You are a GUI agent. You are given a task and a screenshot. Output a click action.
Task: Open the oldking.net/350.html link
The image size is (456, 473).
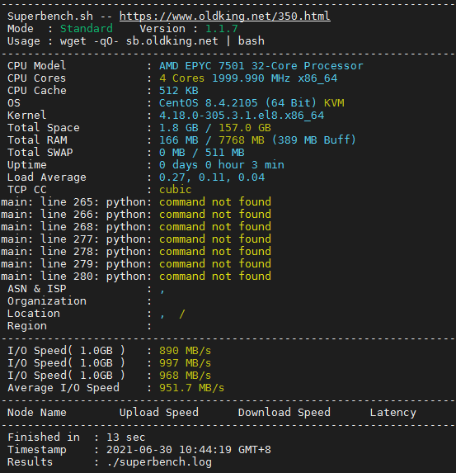coord(225,16)
